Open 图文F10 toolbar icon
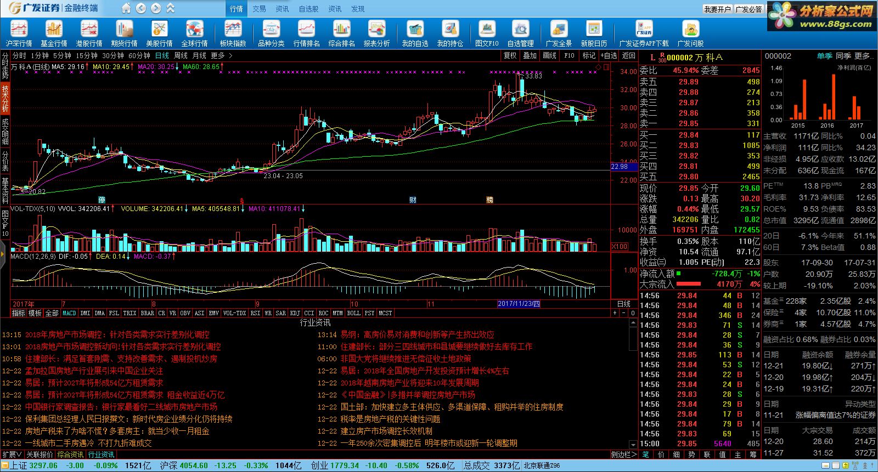The image size is (878, 472). (x=487, y=34)
